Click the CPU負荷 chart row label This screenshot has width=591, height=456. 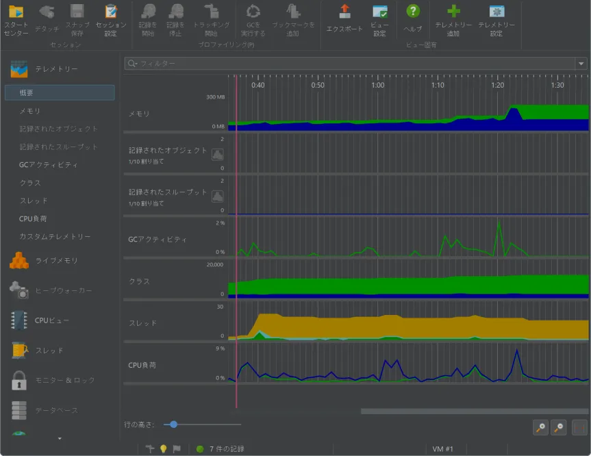142,365
